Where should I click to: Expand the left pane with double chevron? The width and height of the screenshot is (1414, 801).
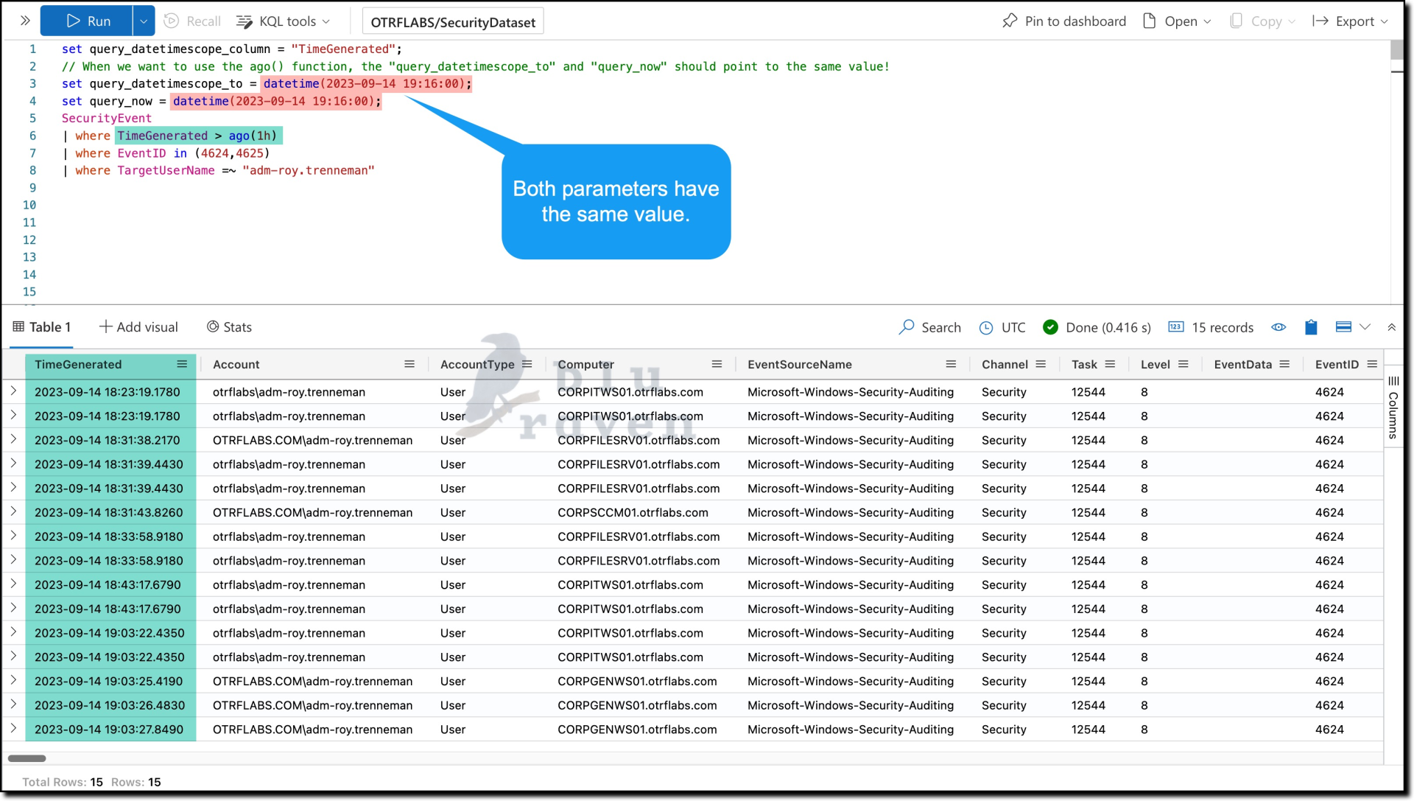25,21
